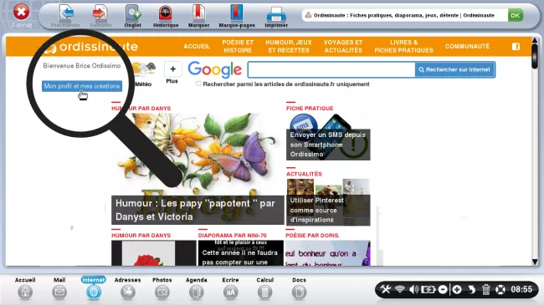Click the Rechercher sur Internet button

(x=454, y=69)
